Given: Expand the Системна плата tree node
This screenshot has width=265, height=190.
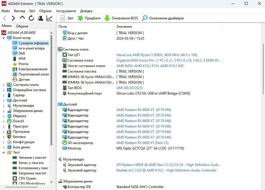Looking at the screenshot, I should pyautogui.click(x=3, y=85).
